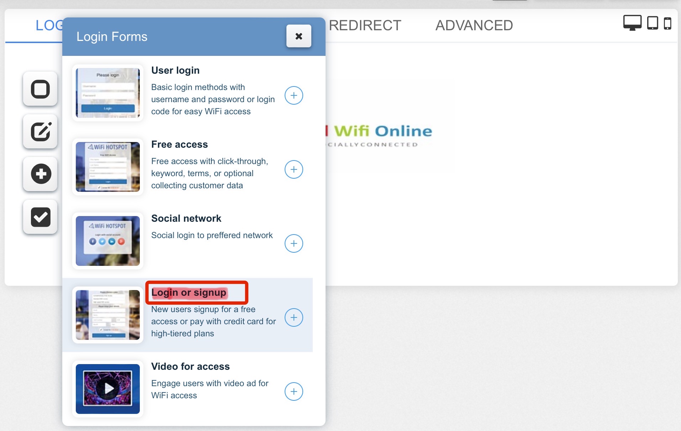The width and height of the screenshot is (681, 431).
Task: Add the Video for access form
Action: point(294,391)
